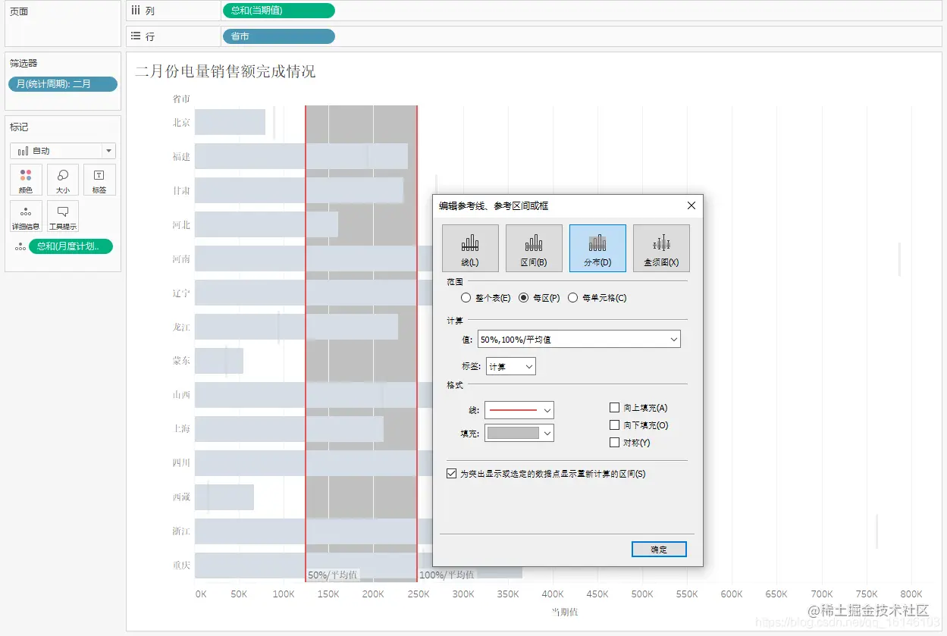The image size is (947, 636).
Task: Close the 编辑参考线 dialog
Action: coord(691,205)
